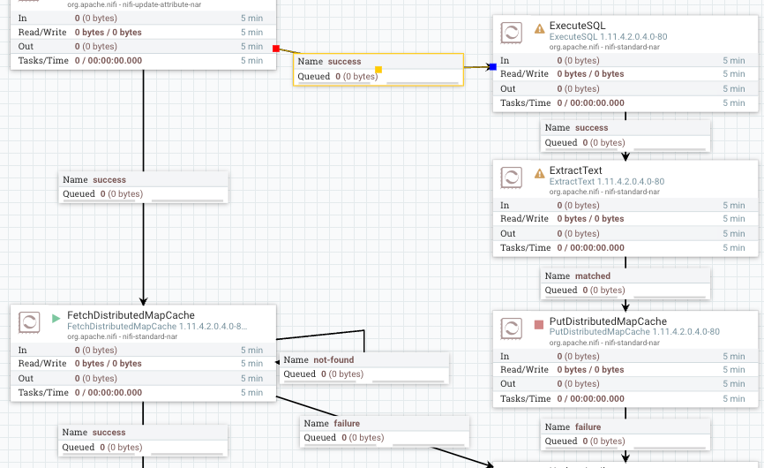The width and height of the screenshot is (764, 468).
Task: Select the ExtractText processor title
Action: pos(575,170)
